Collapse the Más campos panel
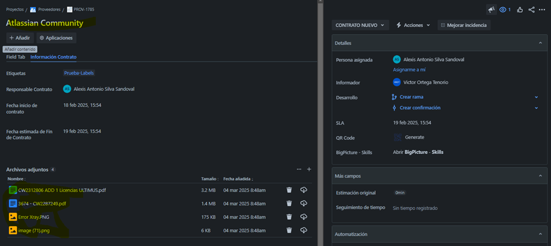 [540, 176]
